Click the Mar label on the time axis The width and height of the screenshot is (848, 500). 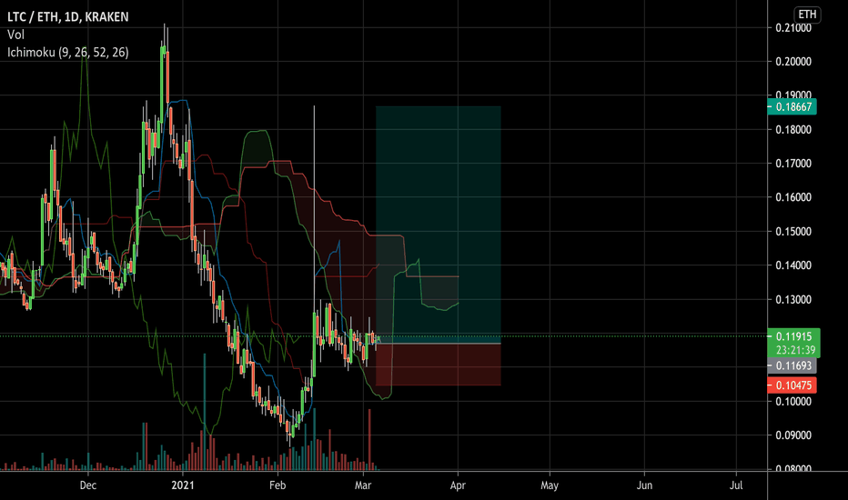coord(363,485)
